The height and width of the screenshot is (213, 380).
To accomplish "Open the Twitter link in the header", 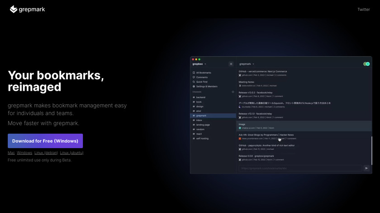I will 364,9.
